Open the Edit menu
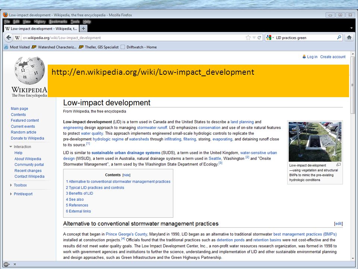Image resolution: width=358 pixels, height=269 pixels. (x=16, y=22)
